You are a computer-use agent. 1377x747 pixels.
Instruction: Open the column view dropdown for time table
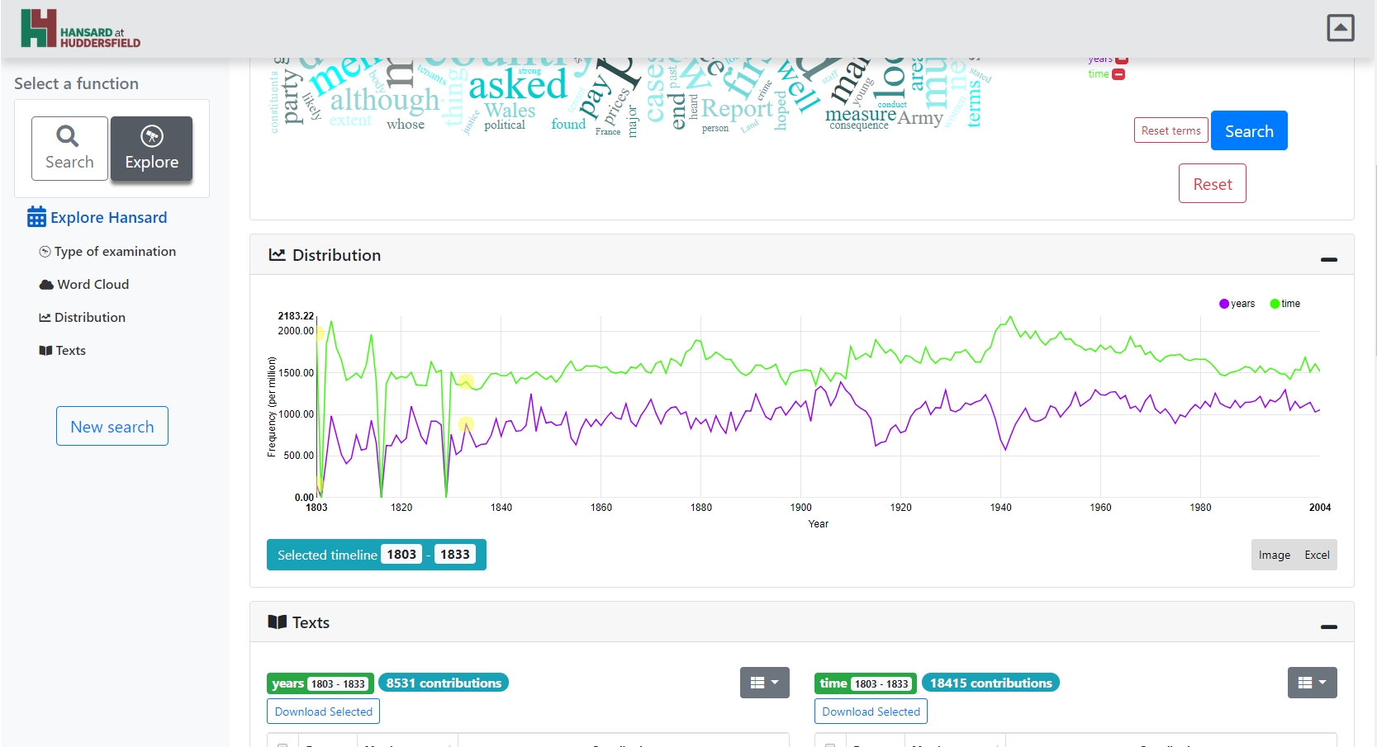1312,683
